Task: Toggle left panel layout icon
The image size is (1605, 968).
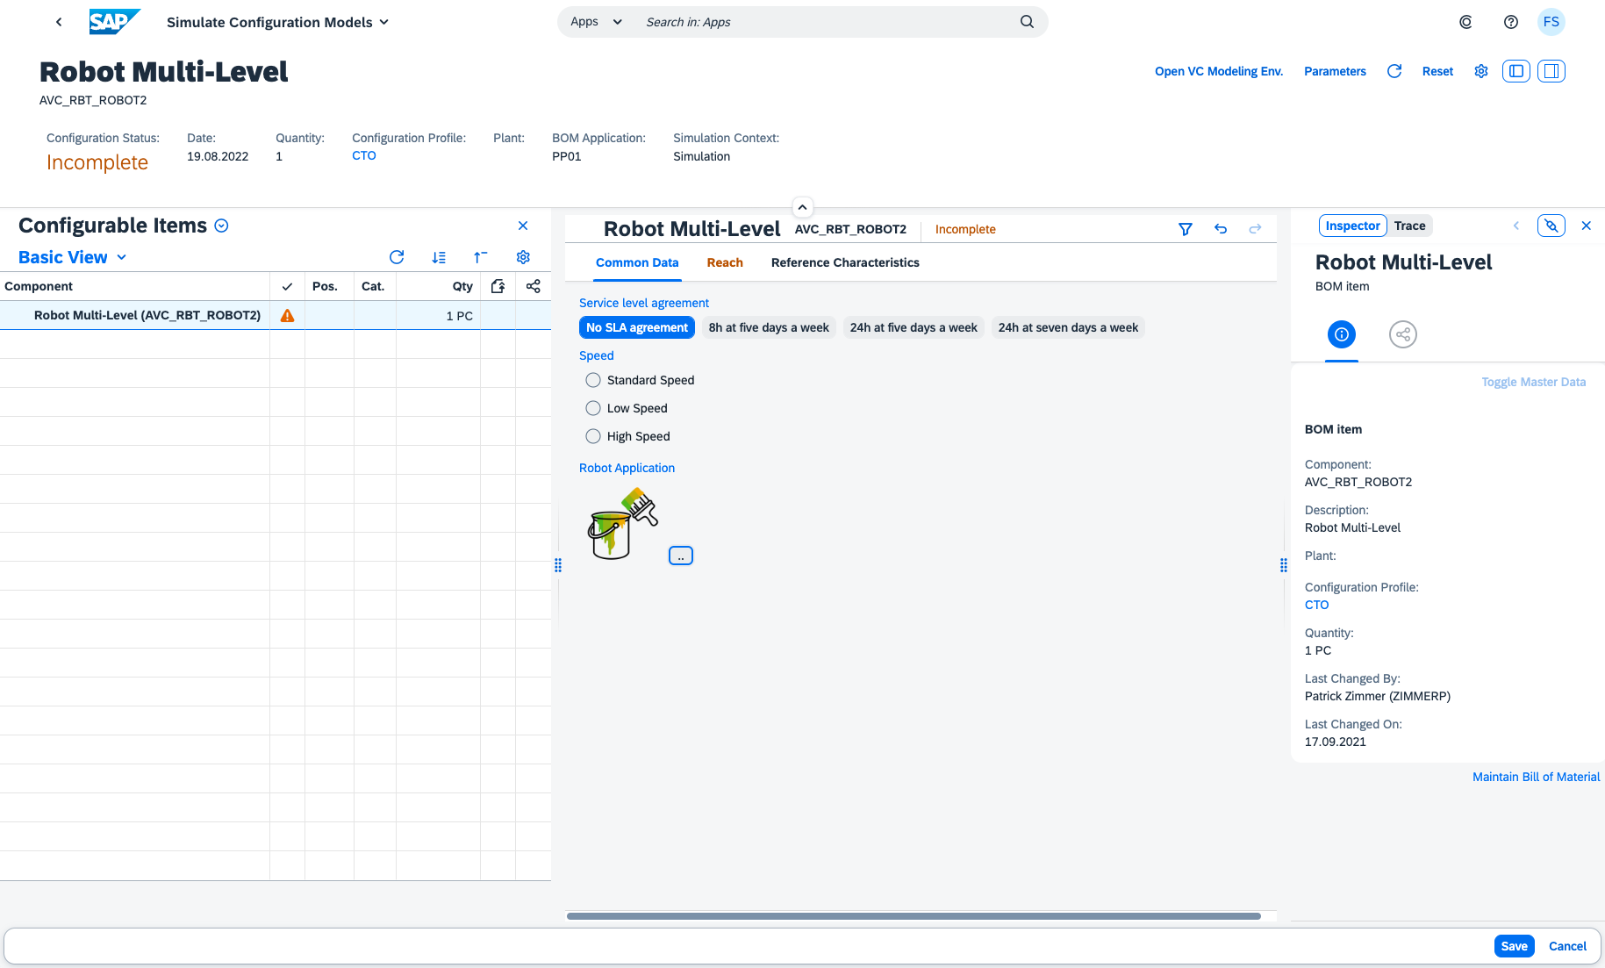Action: [x=1516, y=71]
